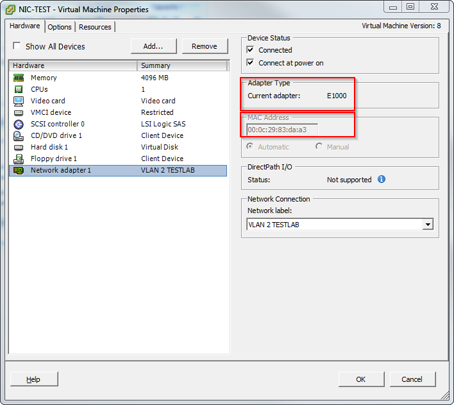
Task: Select the Manual MAC address option
Action: point(319,147)
